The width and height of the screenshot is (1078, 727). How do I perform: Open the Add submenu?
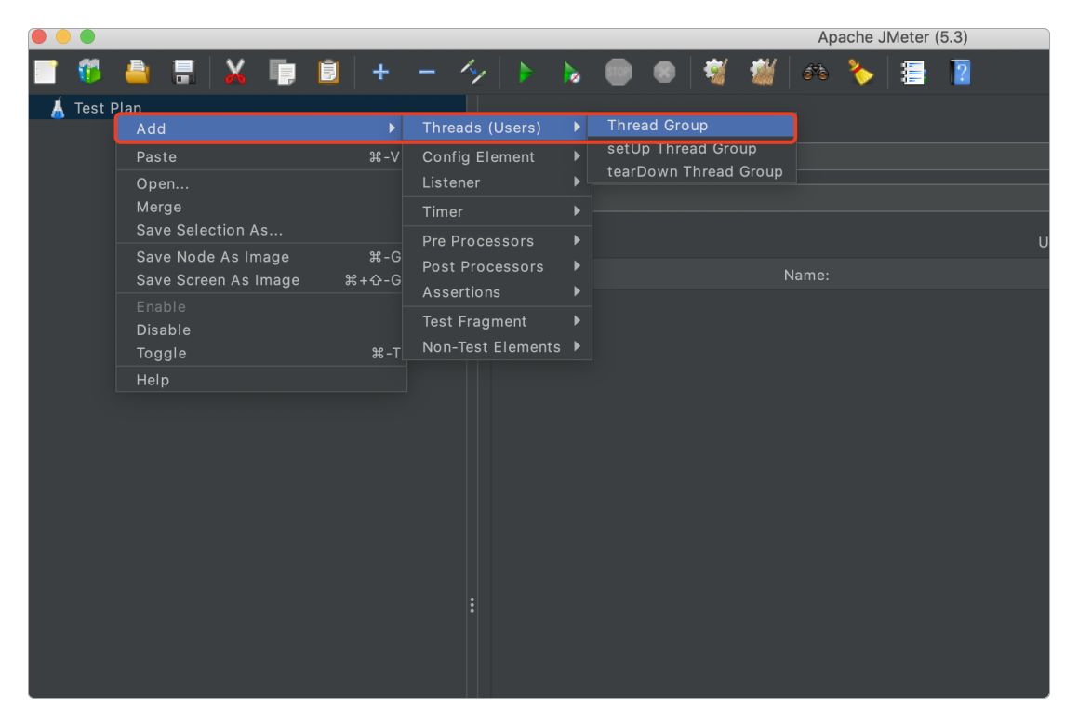pyautogui.click(x=260, y=128)
